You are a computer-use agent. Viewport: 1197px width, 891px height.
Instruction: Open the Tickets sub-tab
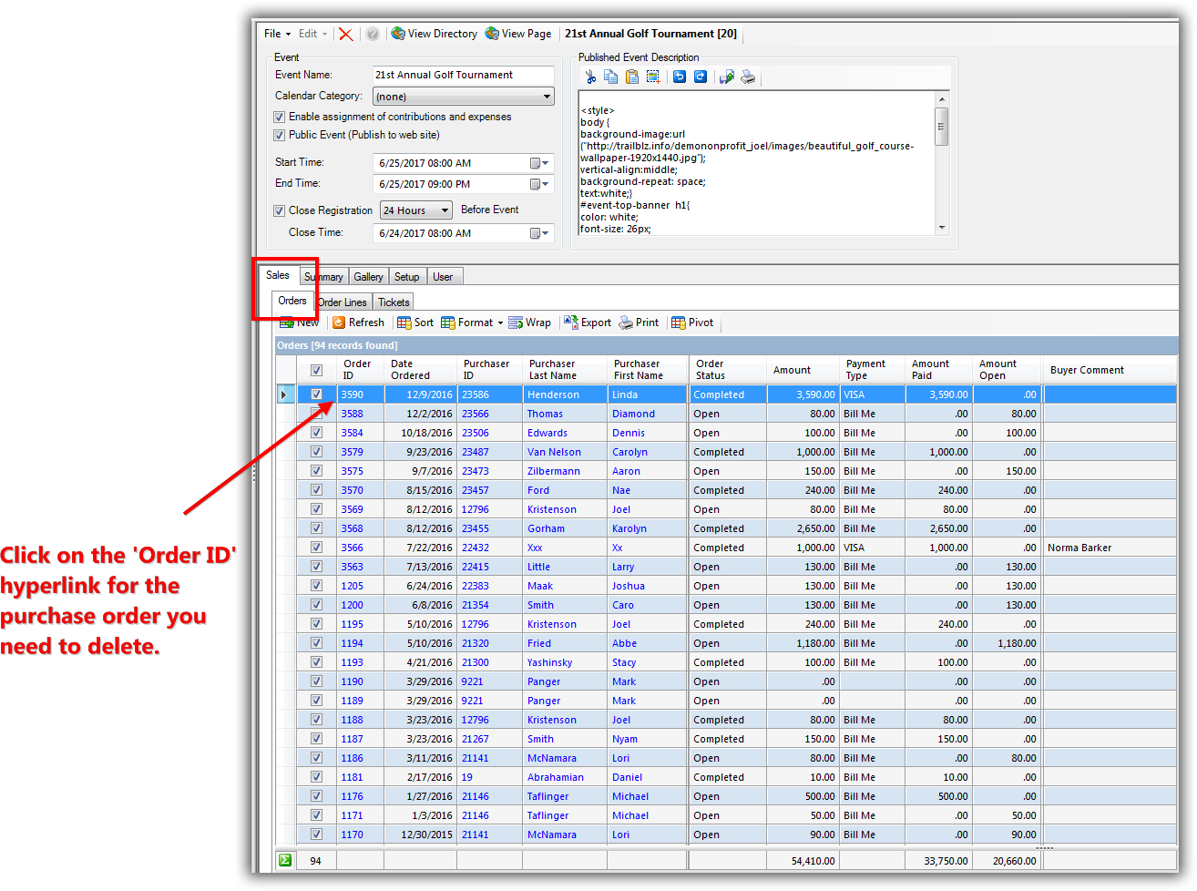click(x=394, y=302)
